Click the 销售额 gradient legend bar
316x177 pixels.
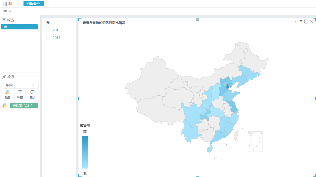[x=85, y=152]
